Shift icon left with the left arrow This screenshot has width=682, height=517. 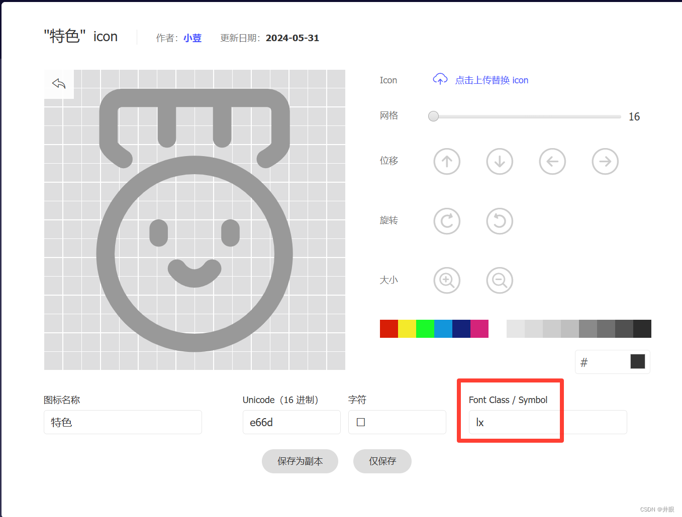click(552, 162)
